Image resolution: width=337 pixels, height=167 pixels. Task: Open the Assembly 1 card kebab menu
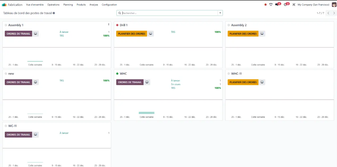(109, 24)
